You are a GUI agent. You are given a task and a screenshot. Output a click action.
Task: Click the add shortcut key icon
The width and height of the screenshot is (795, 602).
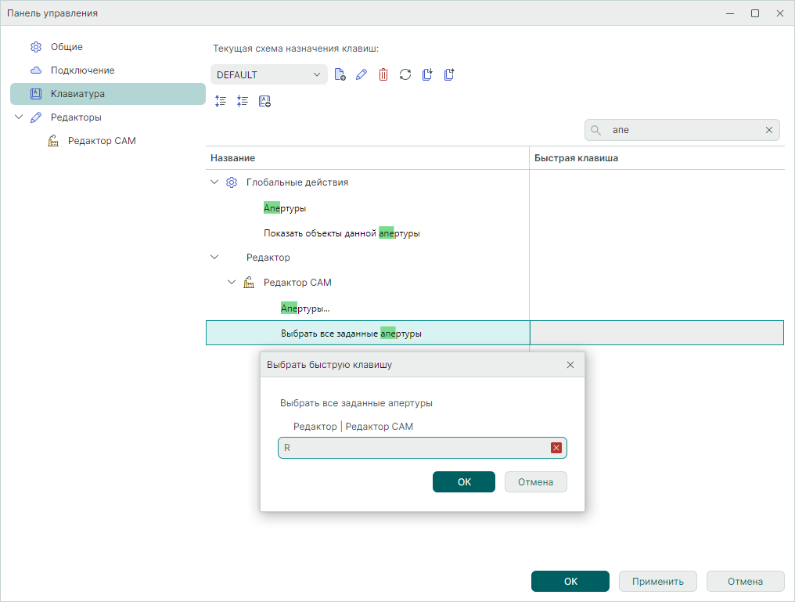[264, 101]
